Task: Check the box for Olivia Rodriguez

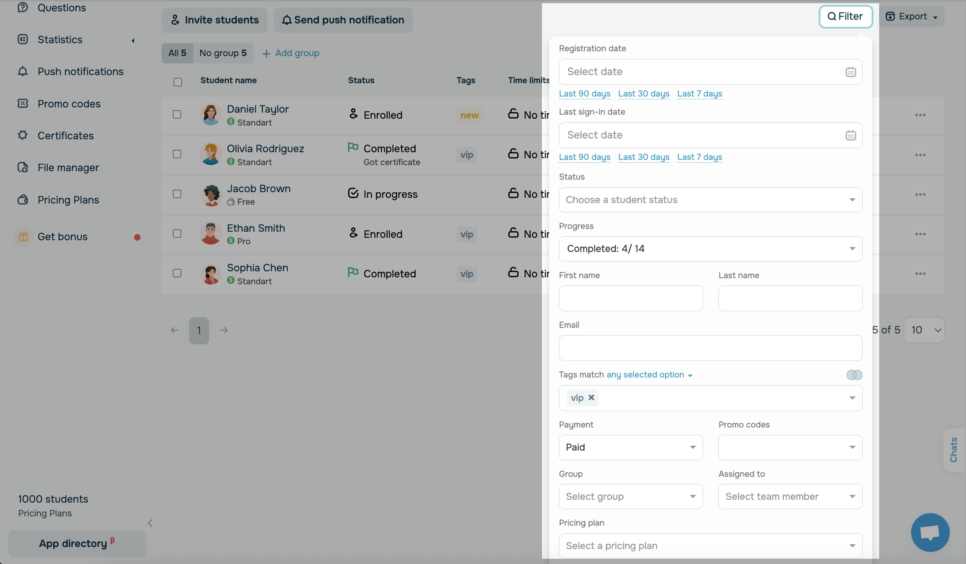Action: point(177,154)
